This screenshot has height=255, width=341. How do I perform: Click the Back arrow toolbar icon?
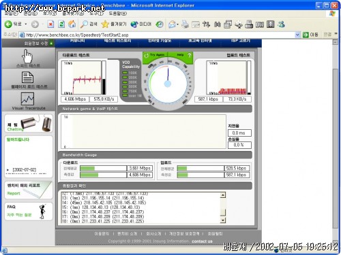[8, 24]
